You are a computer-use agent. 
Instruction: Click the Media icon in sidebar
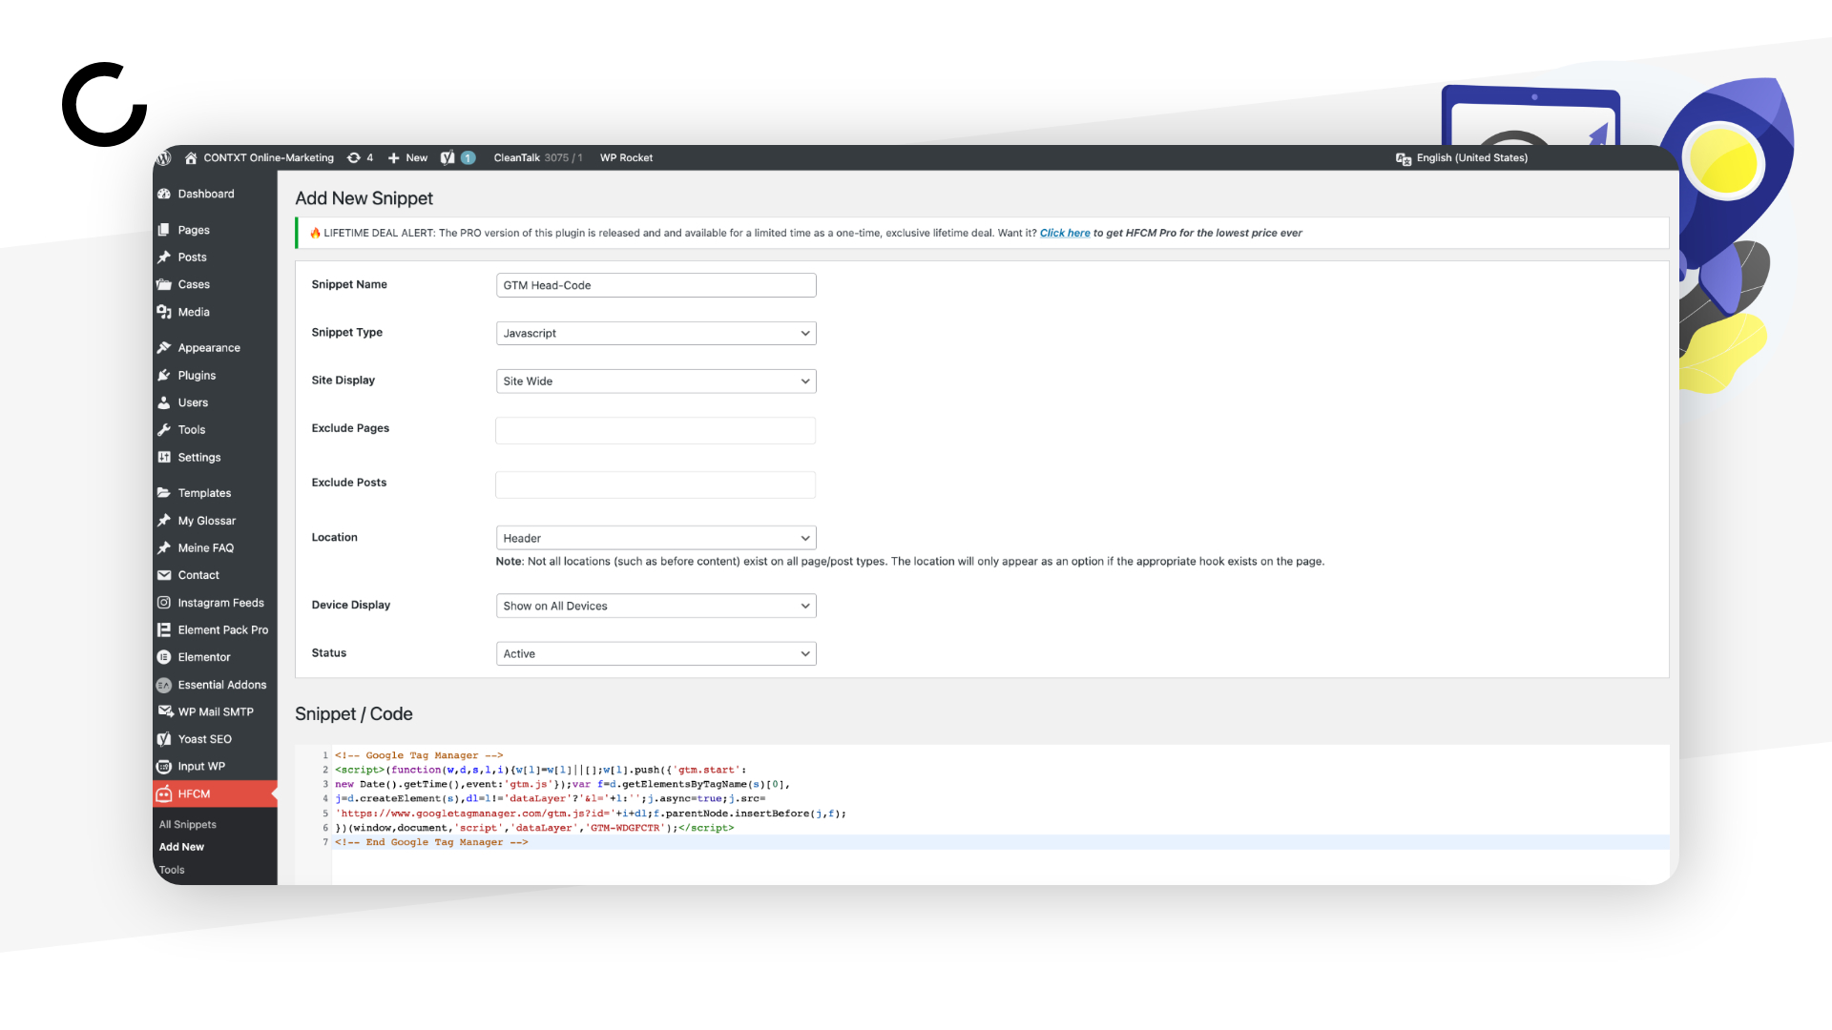(x=164, y=312)
